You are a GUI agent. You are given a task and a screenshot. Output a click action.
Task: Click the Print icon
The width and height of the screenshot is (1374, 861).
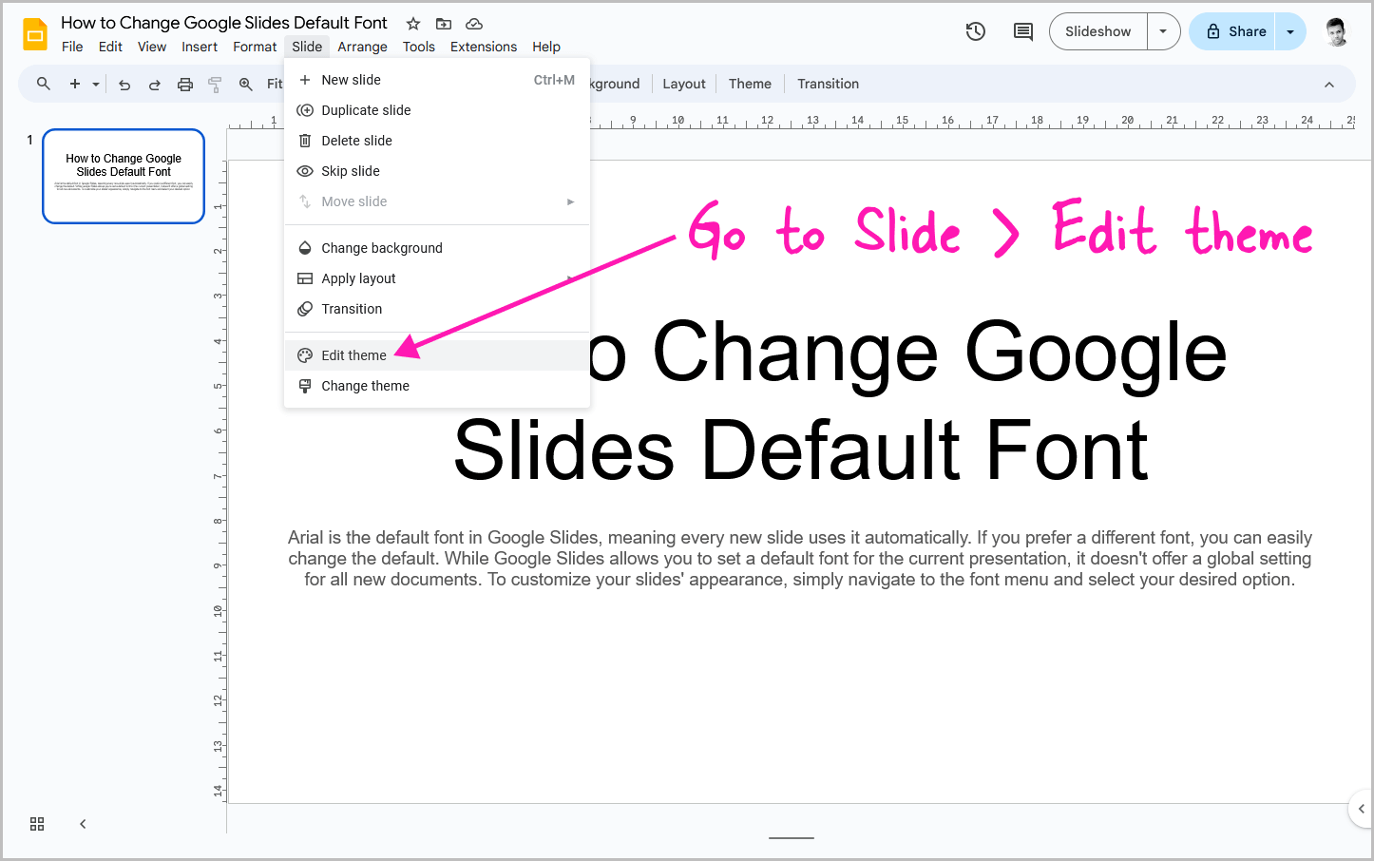tap(185, 85)
